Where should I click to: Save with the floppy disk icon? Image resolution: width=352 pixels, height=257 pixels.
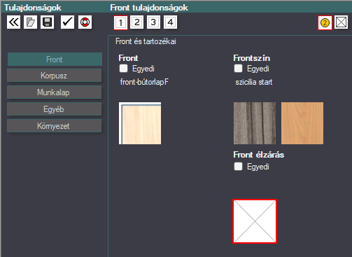point(47,22)
